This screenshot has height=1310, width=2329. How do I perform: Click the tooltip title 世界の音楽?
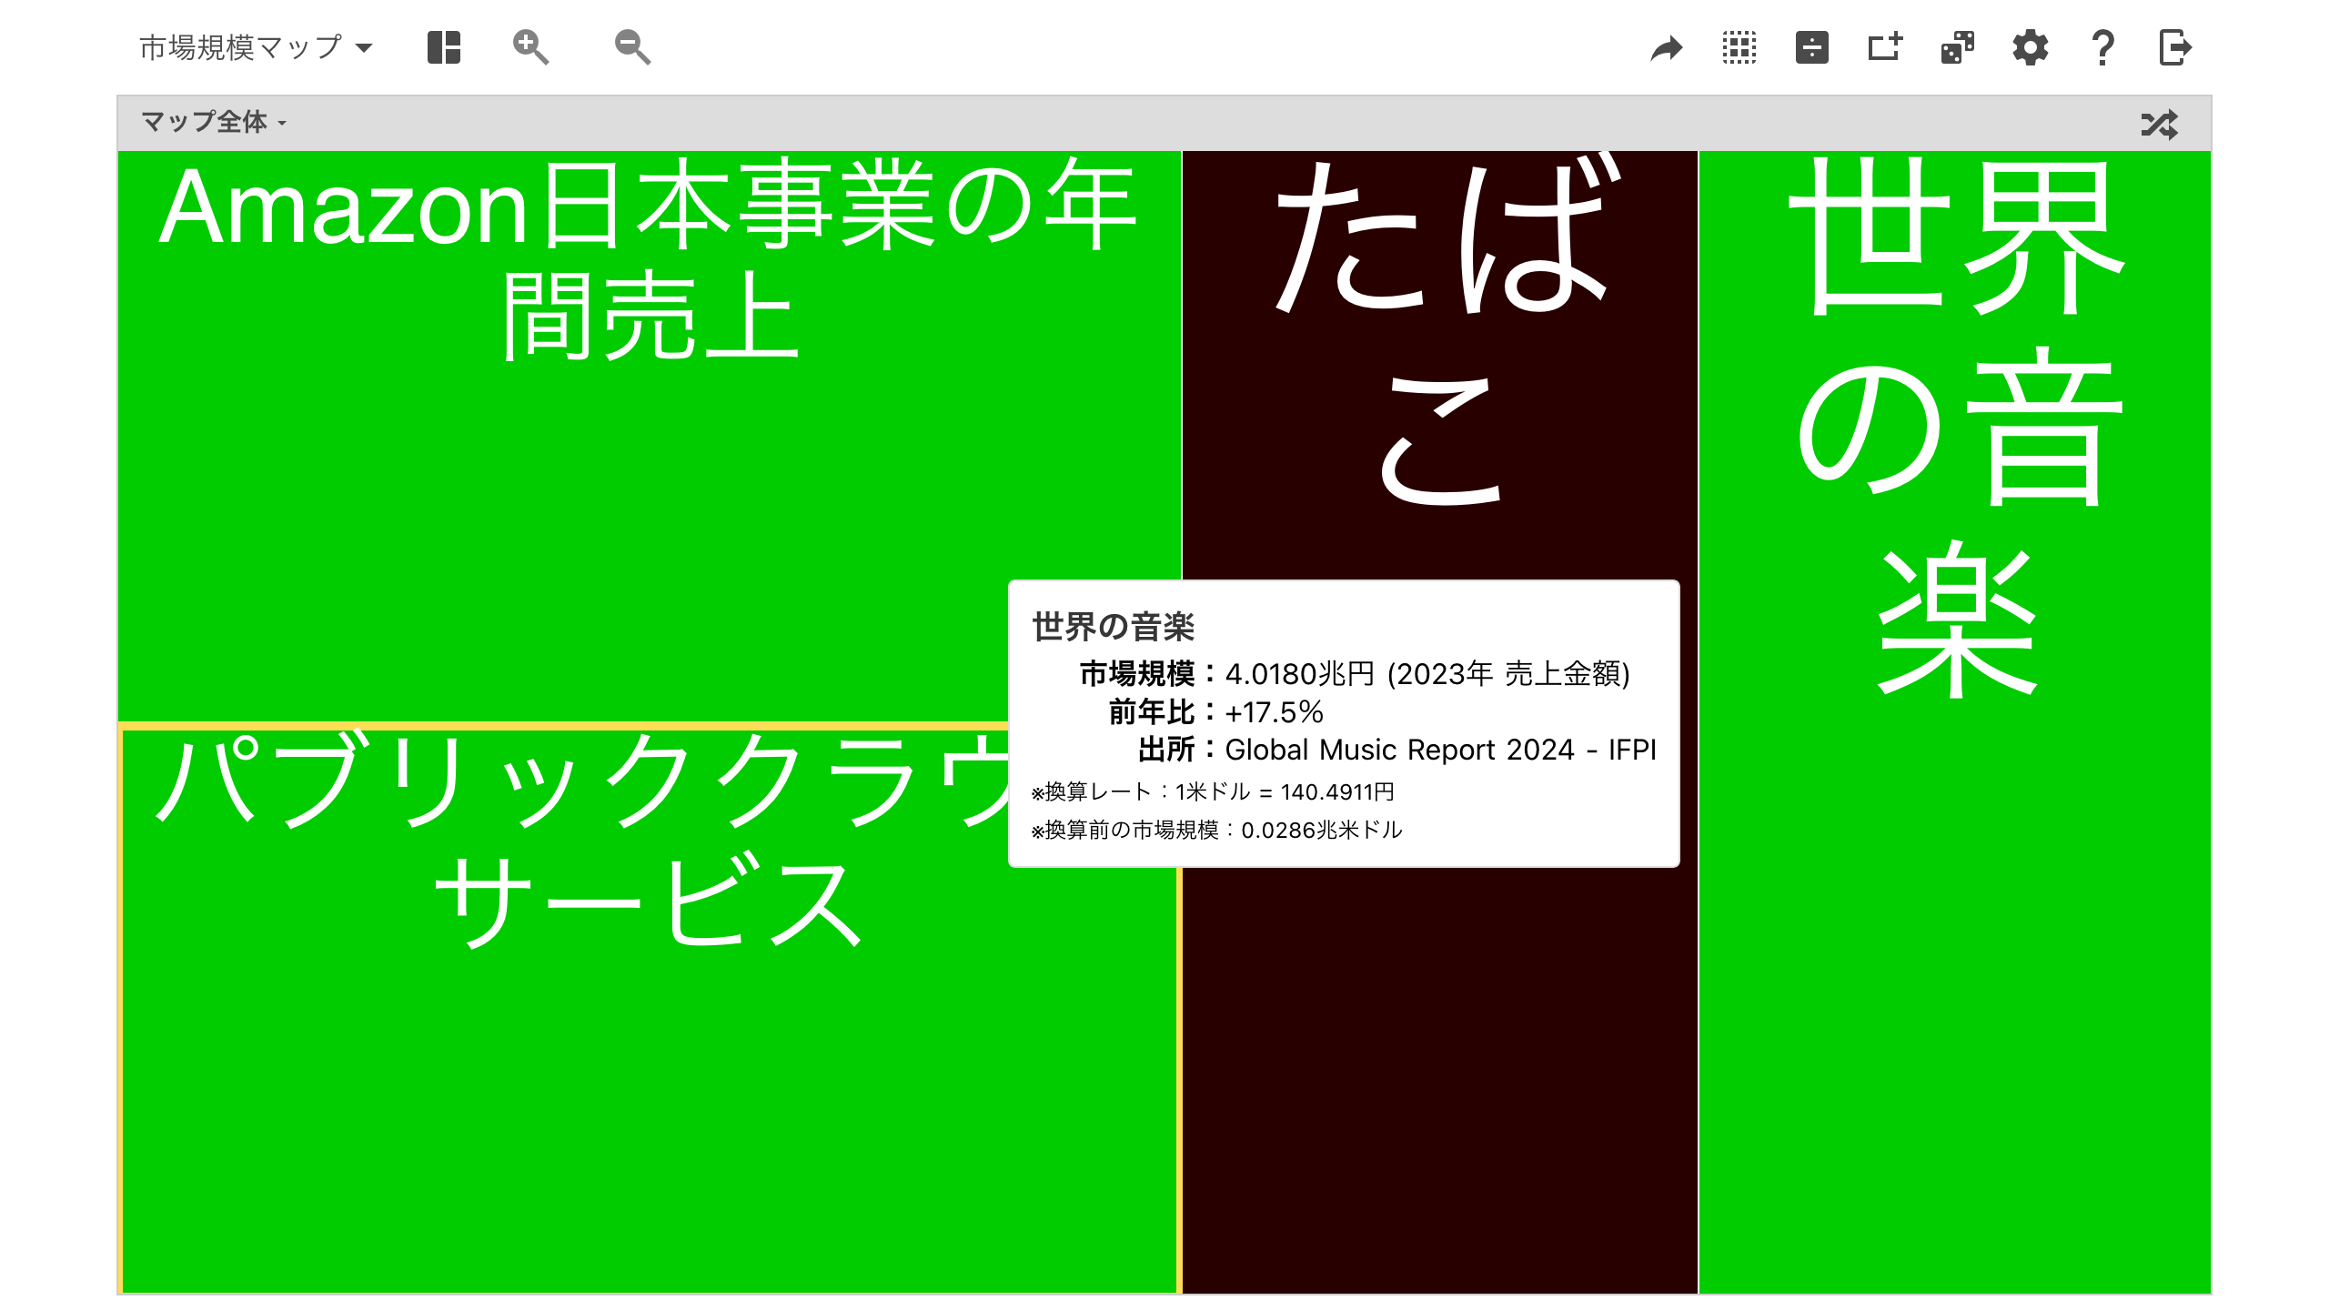(1113, 627)
